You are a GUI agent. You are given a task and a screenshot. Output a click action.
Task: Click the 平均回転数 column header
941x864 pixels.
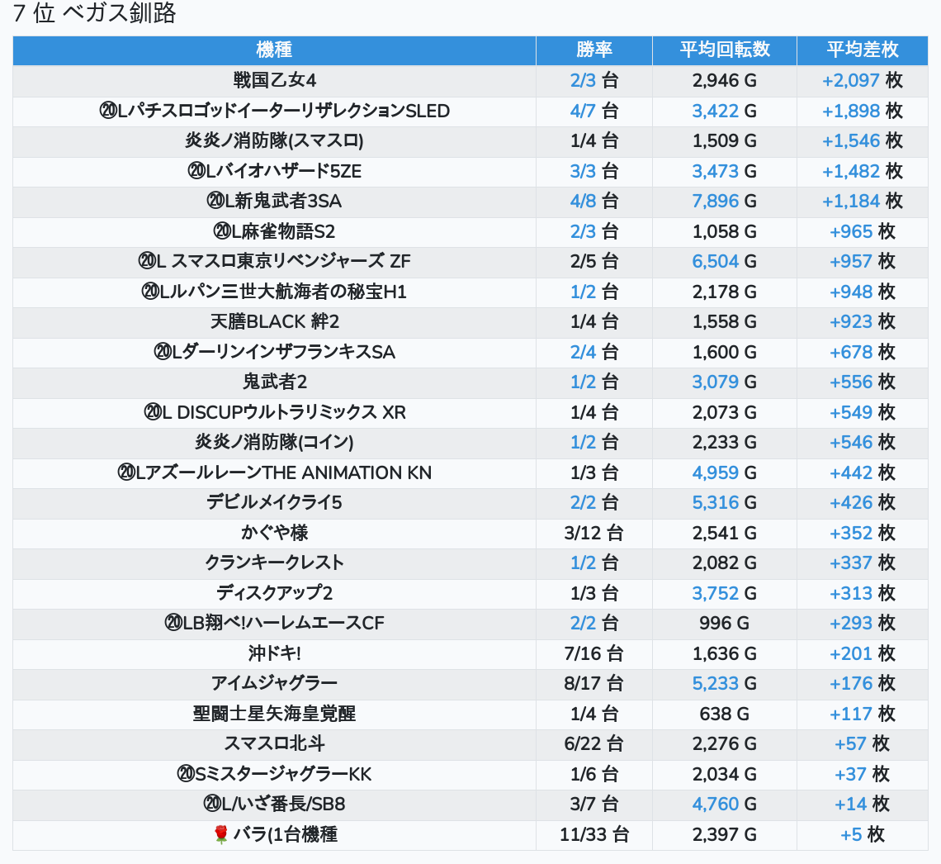[724, 50]
